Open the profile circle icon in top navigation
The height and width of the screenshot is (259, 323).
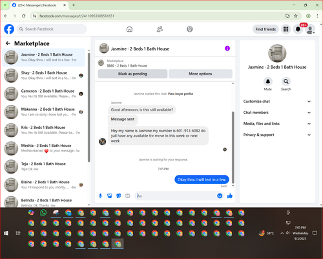pyautogui.click(x=190, y=29)
